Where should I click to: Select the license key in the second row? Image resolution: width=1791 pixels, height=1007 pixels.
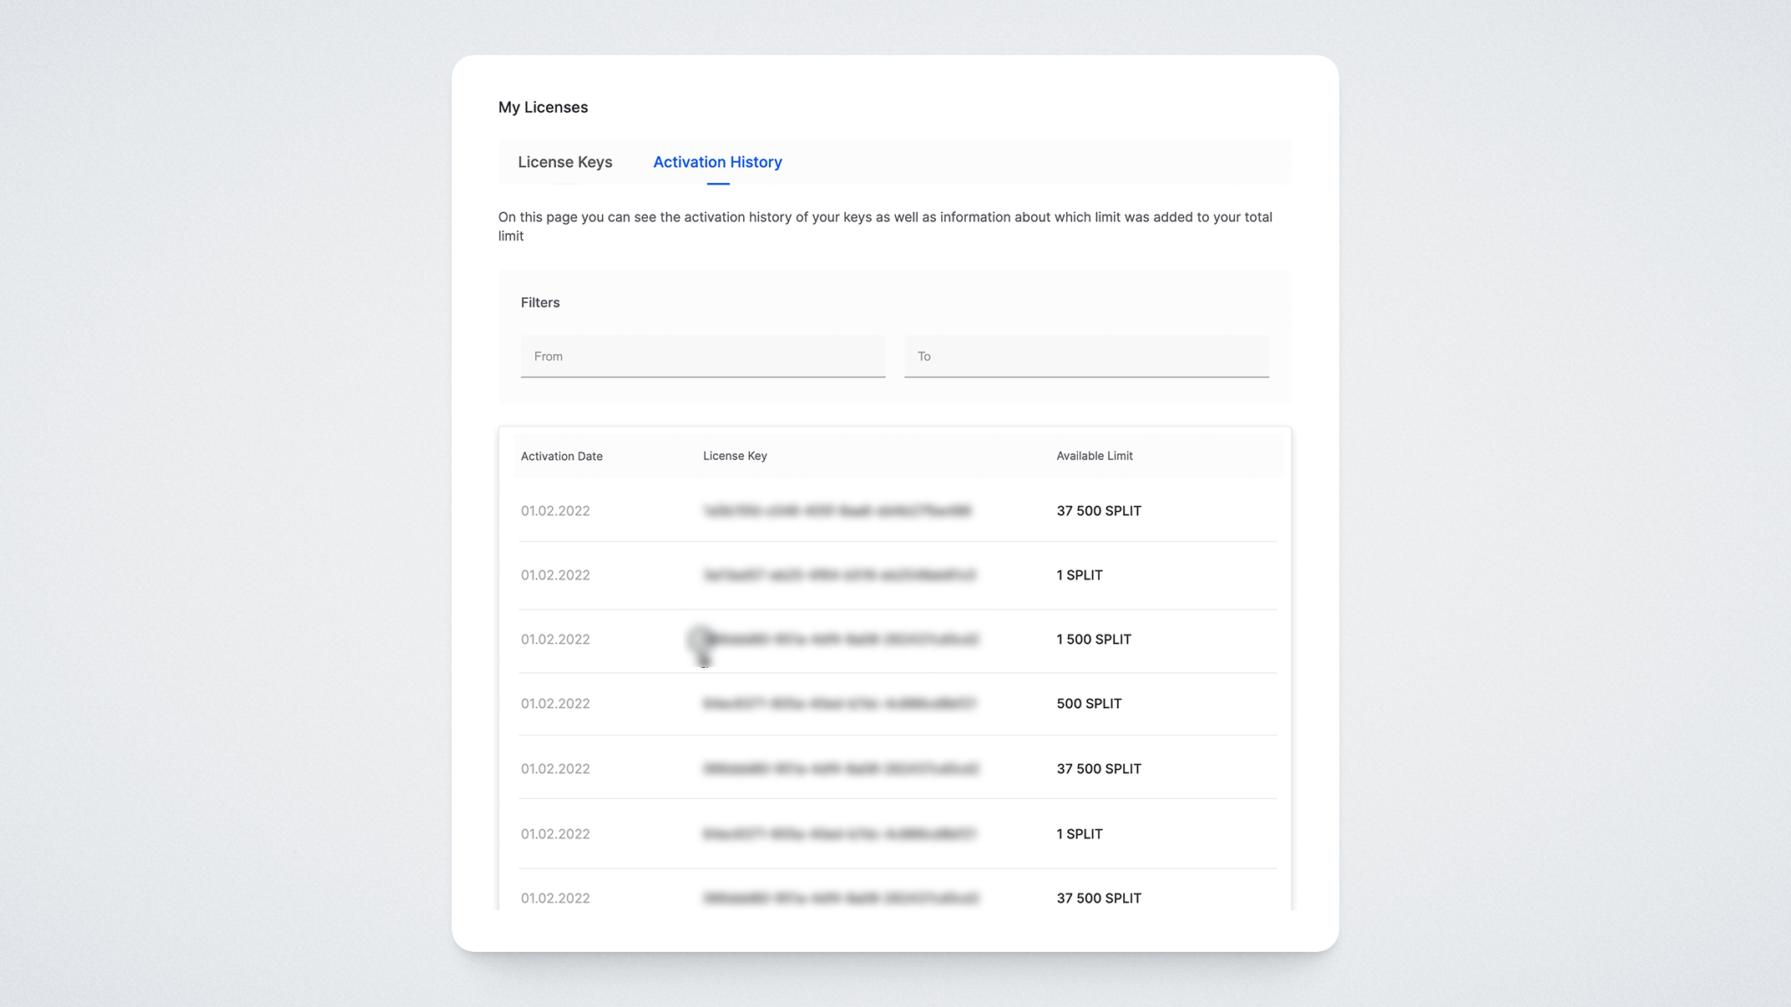pos(838,575)
